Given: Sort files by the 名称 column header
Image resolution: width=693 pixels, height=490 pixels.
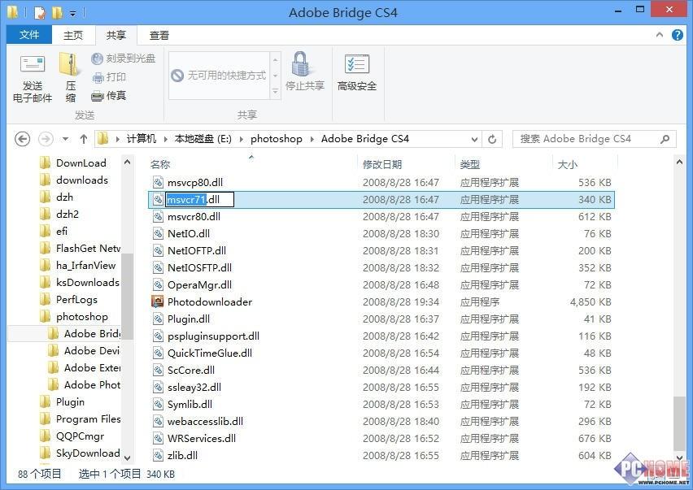Looking at the screenshot, I should pos(252,164).
